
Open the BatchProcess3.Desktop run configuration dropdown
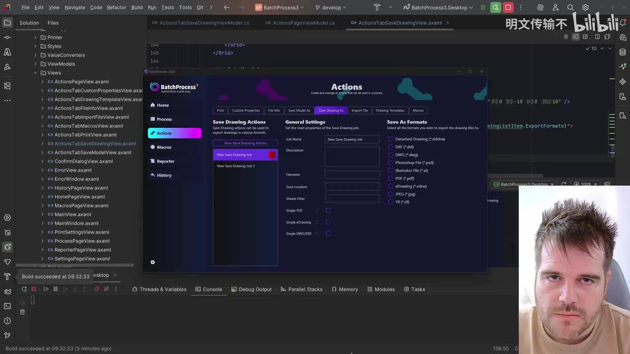[x=438, y=7]
